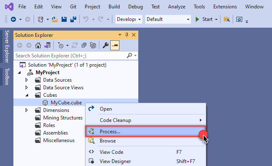Open the Navigate Backward history dropdown
This screenshot has width=272, height=166.
(x=21, y=19)
